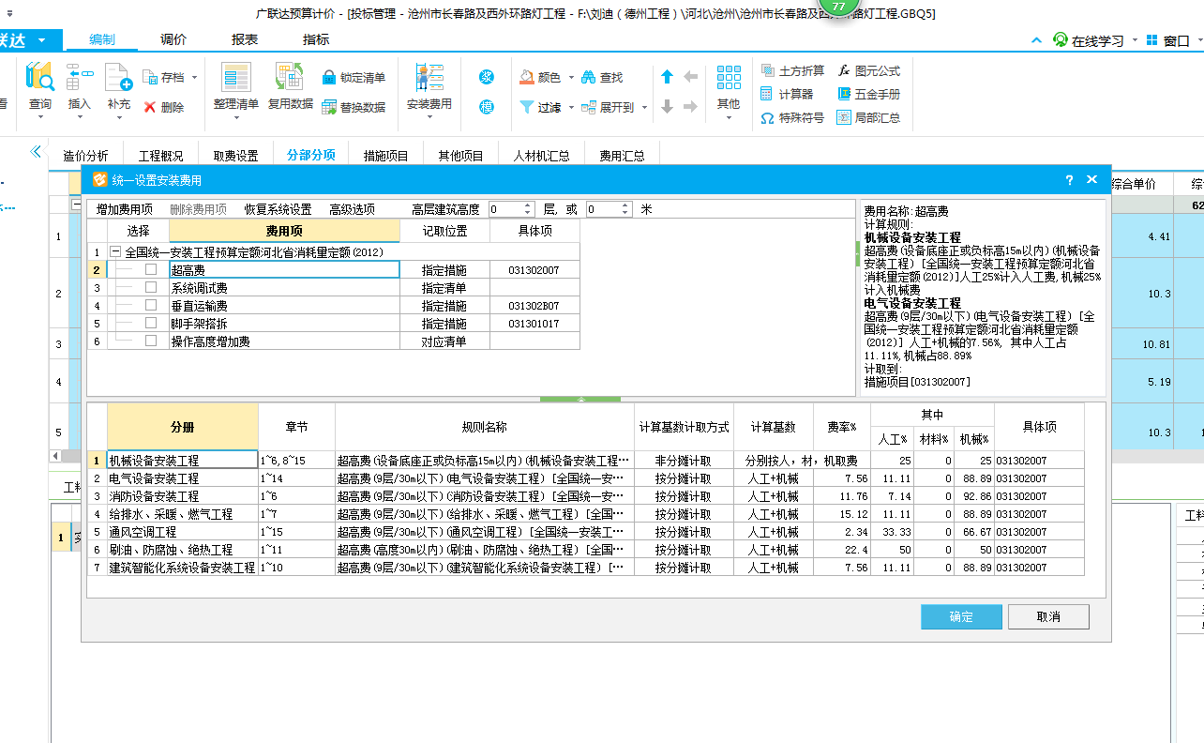The image size is (1204, 743).
Task: Collapse the ribbon with the up caret
Action: (1036, 40)
